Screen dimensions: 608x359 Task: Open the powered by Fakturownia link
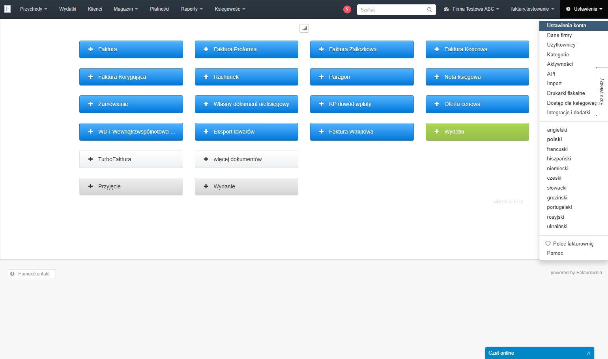point(576,273)
